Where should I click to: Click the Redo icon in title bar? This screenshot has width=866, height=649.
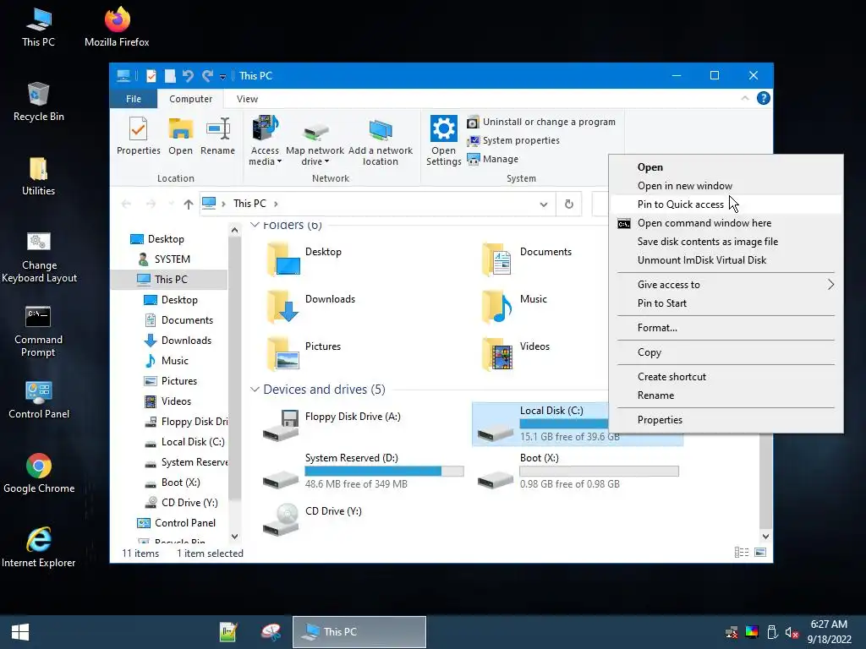pyautogui.click(x=208, y=75)
